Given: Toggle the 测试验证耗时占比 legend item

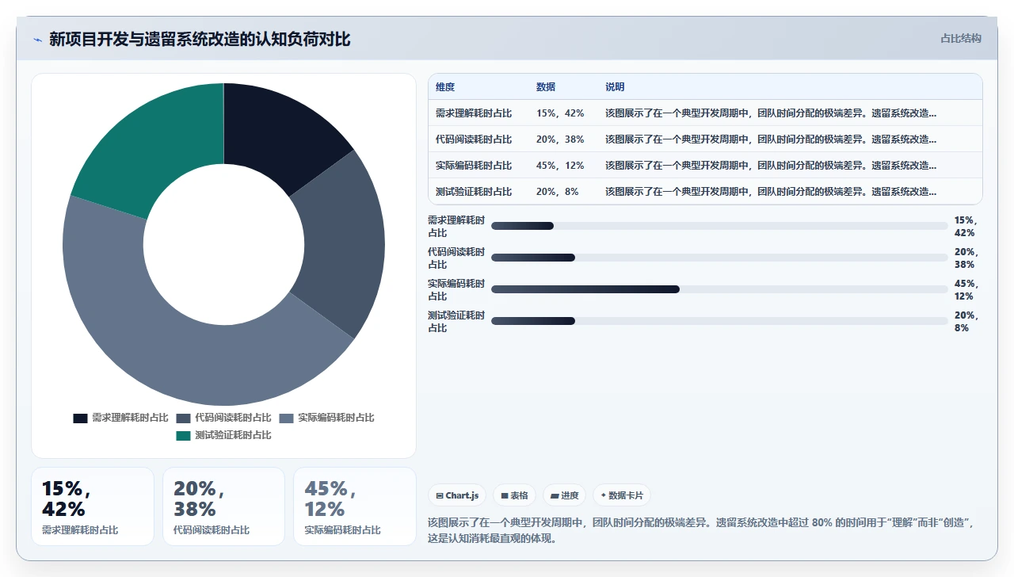Looking at the screenshot, I should [223, 435].
